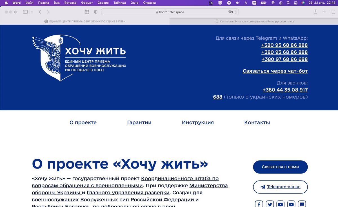Click the shield icon in menu bar
The width and height of the screenshot is (338, 207).
[x=220, y=3]
